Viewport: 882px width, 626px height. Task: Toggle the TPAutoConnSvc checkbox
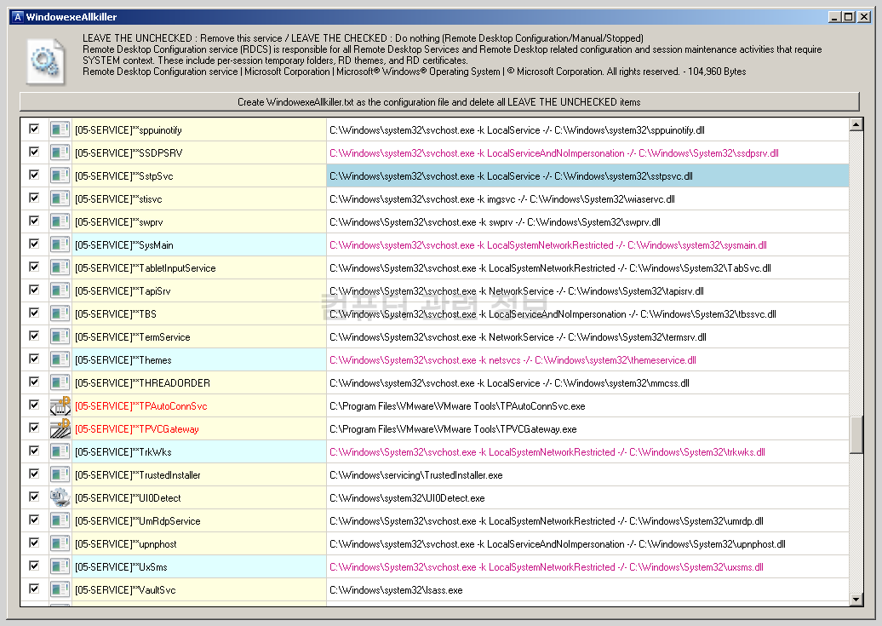34,405
